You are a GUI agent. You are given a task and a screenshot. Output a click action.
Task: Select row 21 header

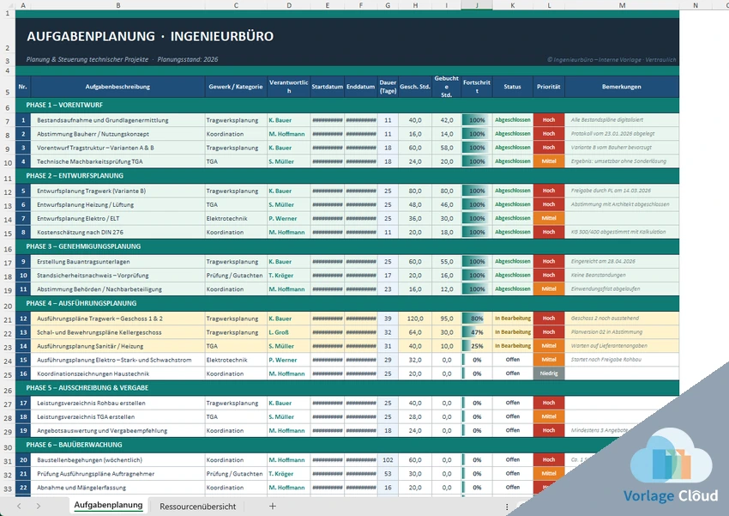click(8, 319)
